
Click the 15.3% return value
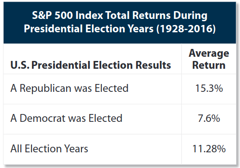click(209, 89)
